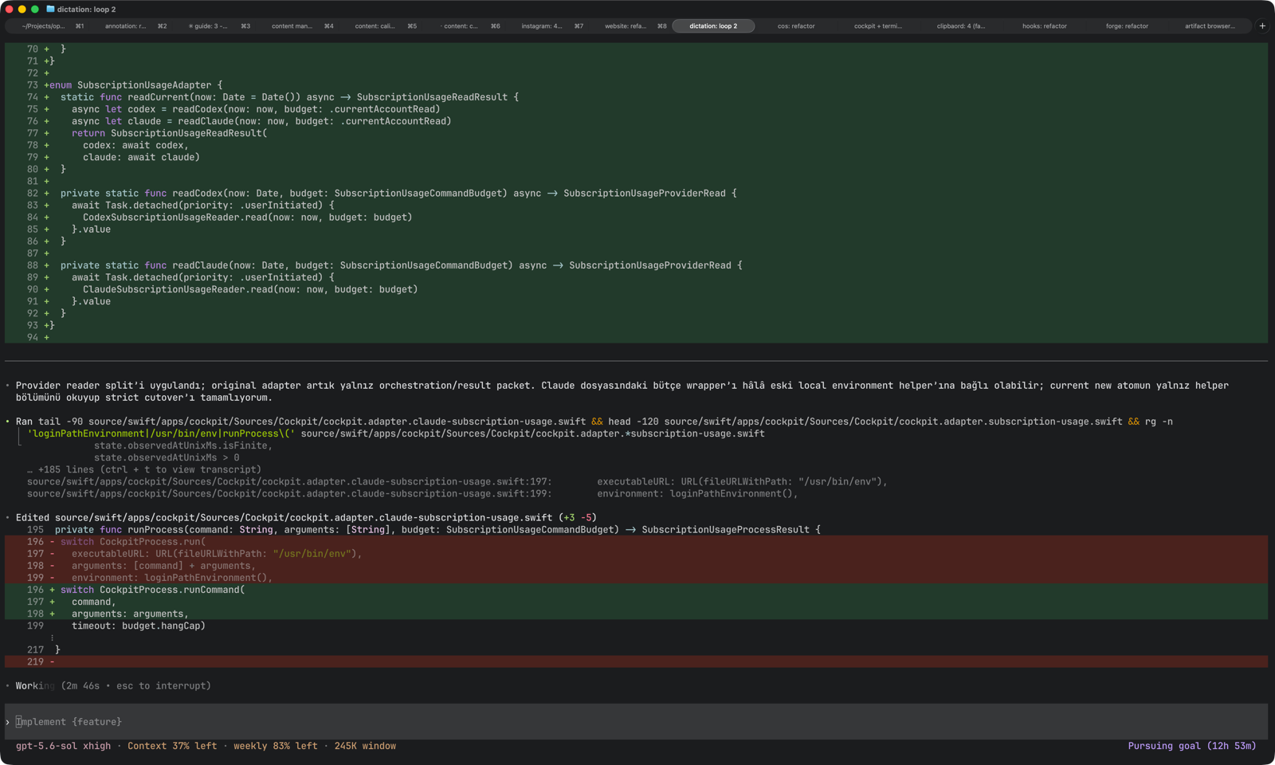Select the active dictation: loop 2 tab
The height and width of the screenshot is (765, 1275).
(x=713, y=26)
